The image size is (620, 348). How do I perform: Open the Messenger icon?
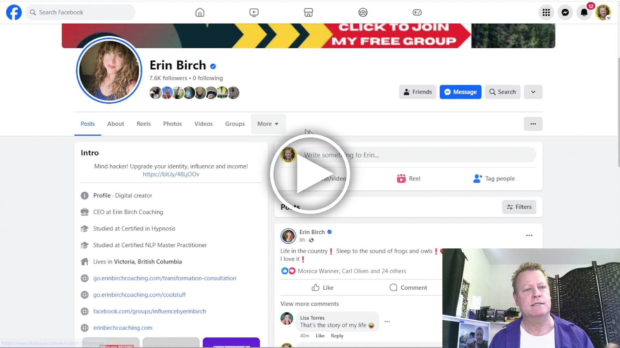[x=565, y=12]
